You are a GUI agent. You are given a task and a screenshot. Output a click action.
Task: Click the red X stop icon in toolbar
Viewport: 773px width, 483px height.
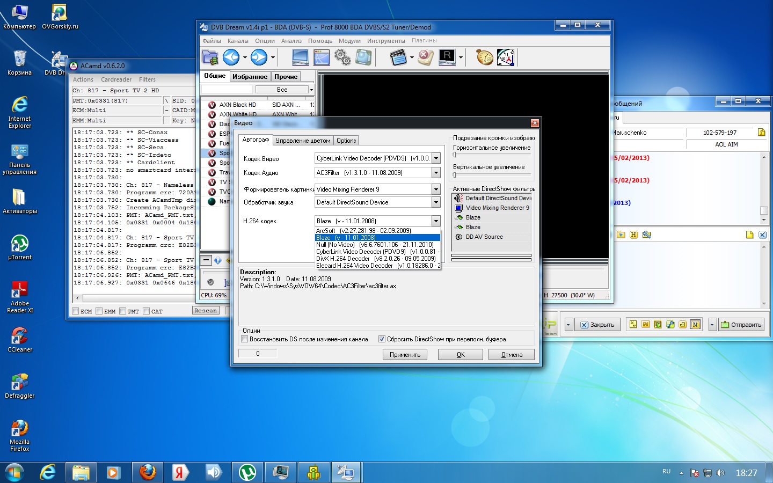click(426, 57)
